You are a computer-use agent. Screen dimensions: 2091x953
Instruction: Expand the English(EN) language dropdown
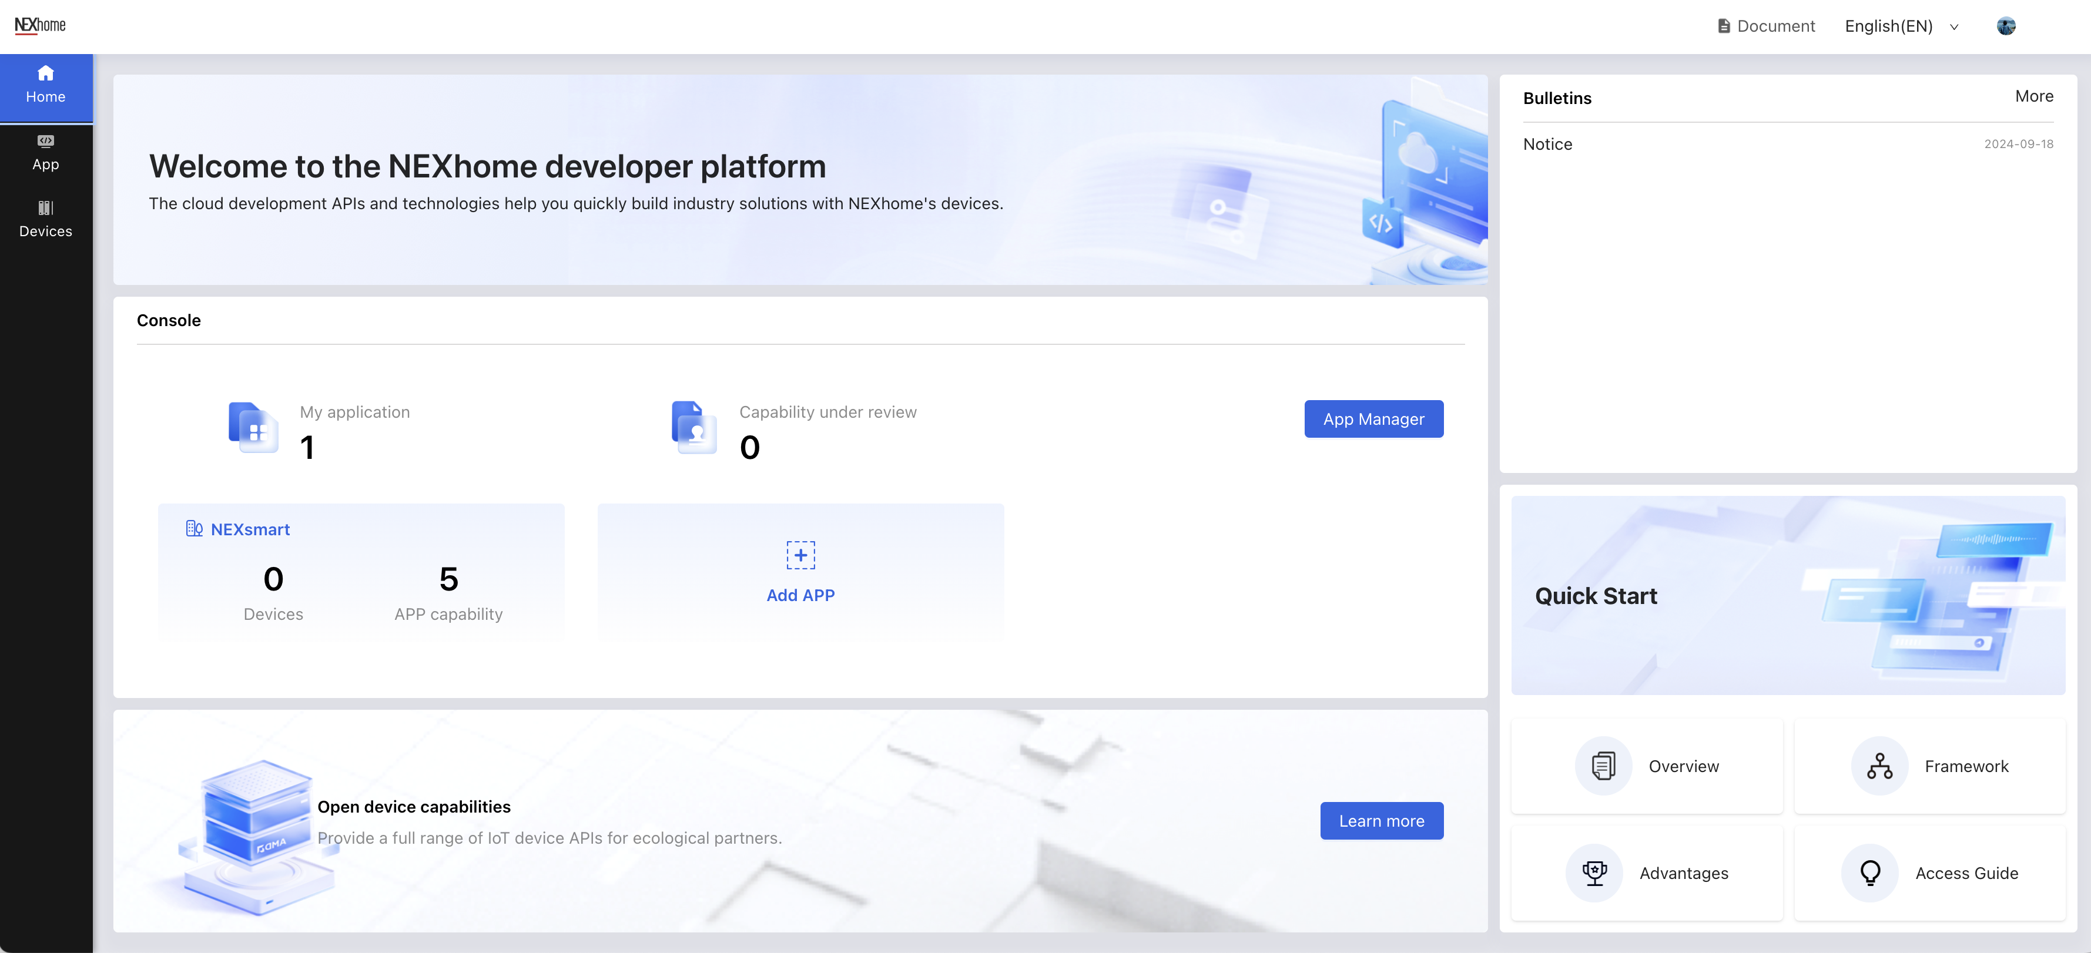click(x=1889, y=26)
